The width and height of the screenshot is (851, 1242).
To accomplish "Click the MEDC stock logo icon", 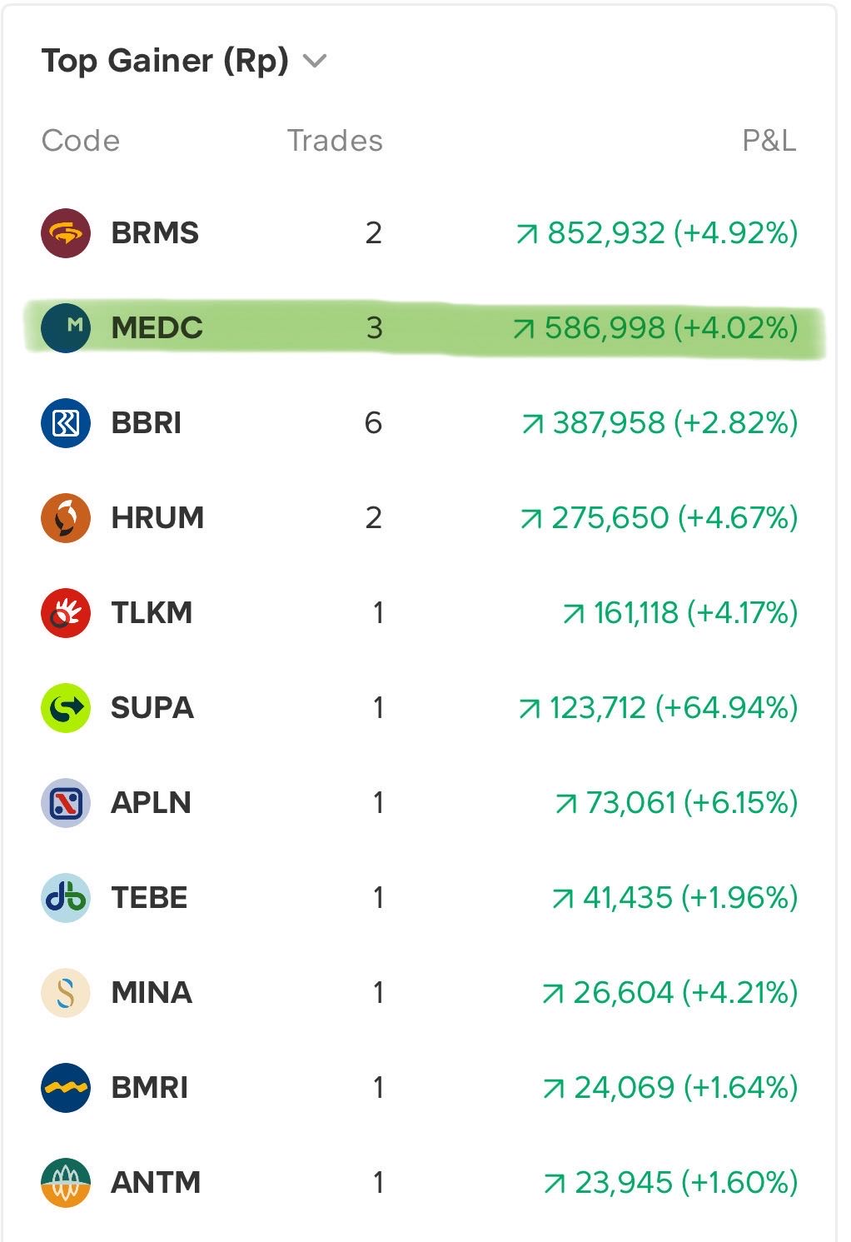I will point(66,327).
